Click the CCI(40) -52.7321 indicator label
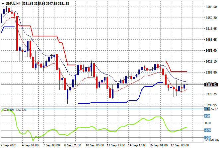 [x=14, y=110]
